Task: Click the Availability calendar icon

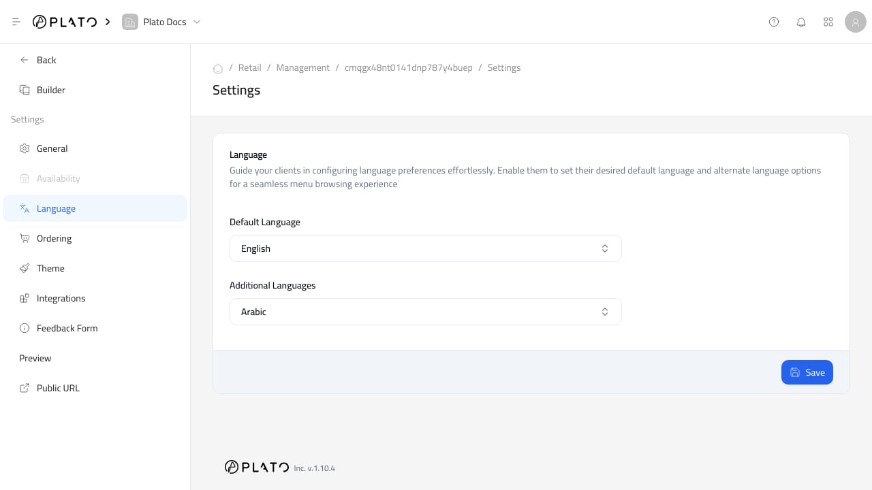Action: click(x=25, y=178)
